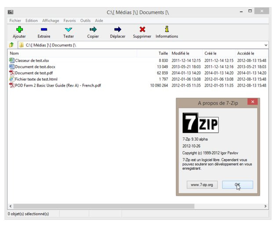This screenshot has height=226, width=277.
Task: Click the html icon of Fichier texte de test
Action: pyautogui.click(x=12, y=79)
